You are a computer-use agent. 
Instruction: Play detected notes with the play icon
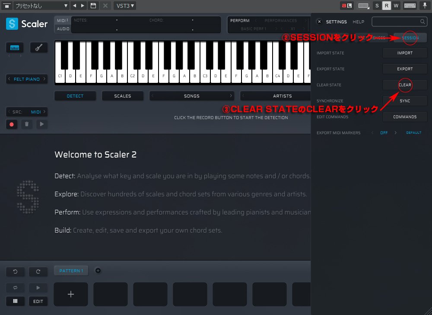point(42,124)
